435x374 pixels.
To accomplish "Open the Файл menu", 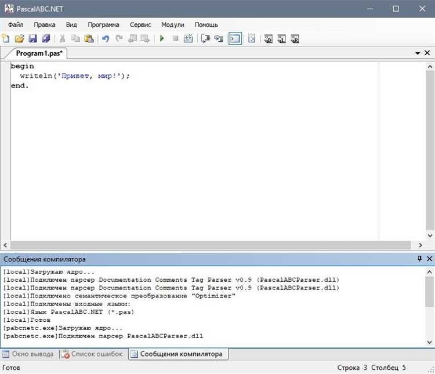I will (x=16, y=25).
